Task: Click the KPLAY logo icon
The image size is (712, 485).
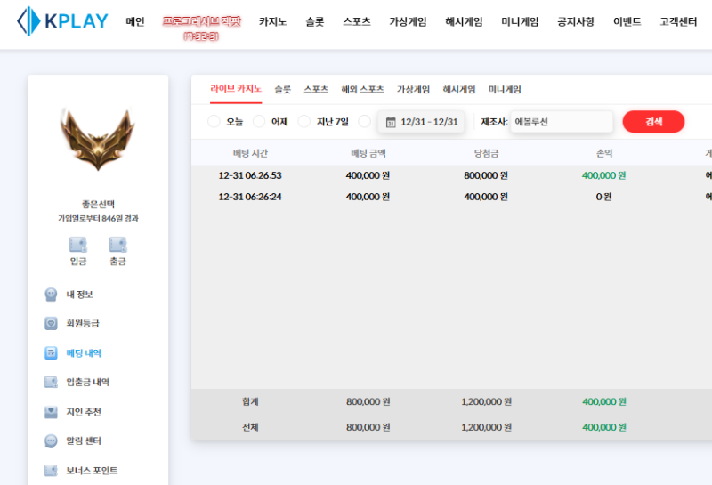Action: tap(29, 21)
